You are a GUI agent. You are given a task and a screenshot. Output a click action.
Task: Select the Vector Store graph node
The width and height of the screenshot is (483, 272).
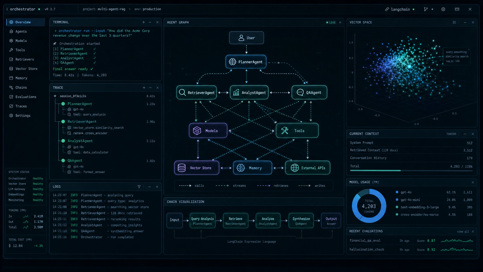point(197,168)
